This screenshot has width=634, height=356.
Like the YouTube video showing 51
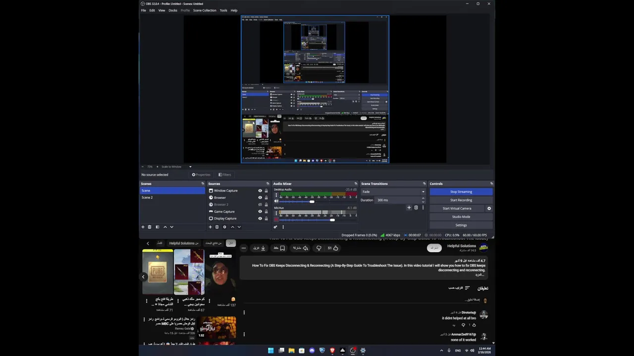333,248
